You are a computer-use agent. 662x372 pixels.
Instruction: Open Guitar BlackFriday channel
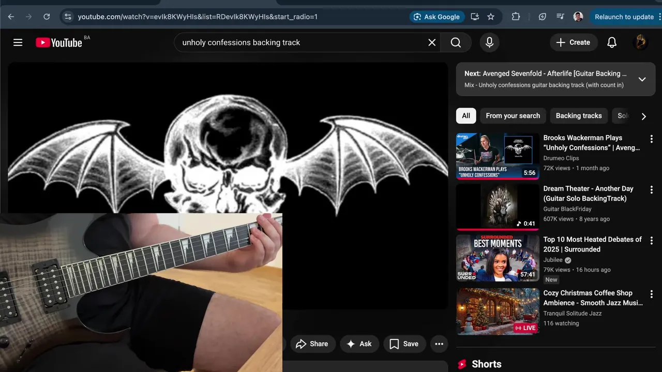pyautogui.click(x=567, y=209)
